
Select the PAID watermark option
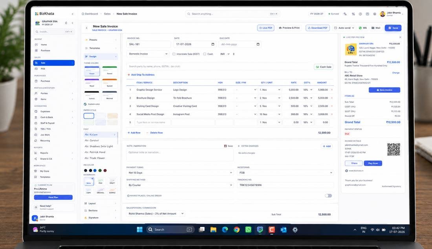click(101, 182)
